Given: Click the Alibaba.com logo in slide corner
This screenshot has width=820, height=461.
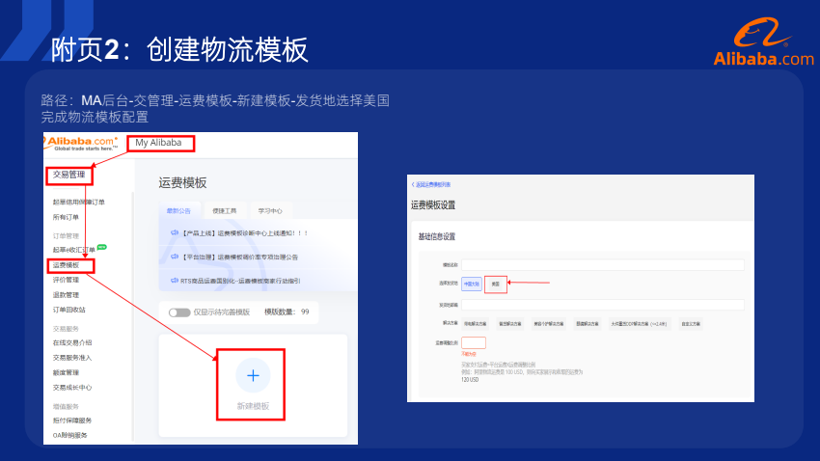Looking at the screenshot, I should 764,47.
